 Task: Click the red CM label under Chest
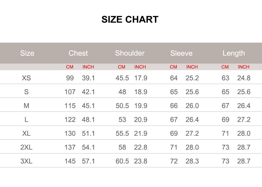(70, 67)
